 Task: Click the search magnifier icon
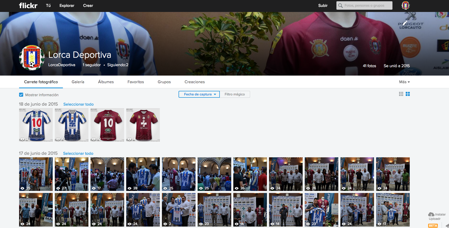pyautogui.click(x=341, y=6)
